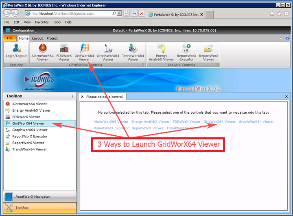
Task: Close the content pane with right X
Action: pos(286,97)
